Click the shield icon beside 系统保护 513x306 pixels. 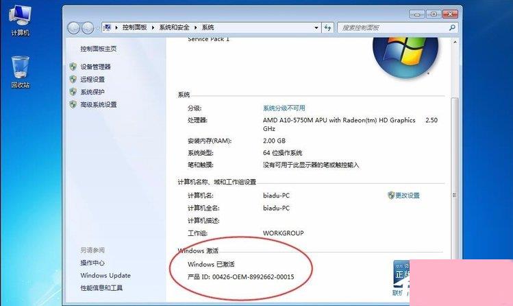pyautogui.click(x=73, y=92)
